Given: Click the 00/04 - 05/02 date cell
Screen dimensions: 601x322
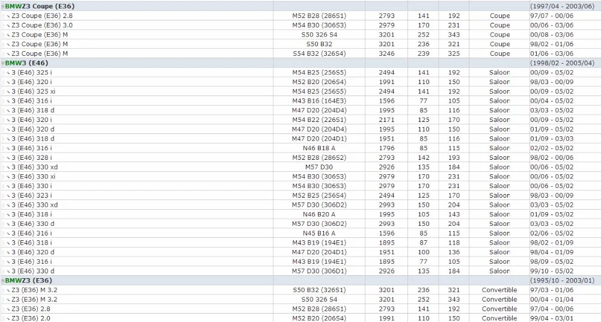Looking at the screenshot, I should point(552,101).
